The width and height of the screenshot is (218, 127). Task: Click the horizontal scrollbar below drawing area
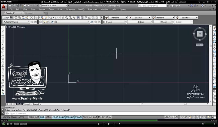(x=175, y=104)
